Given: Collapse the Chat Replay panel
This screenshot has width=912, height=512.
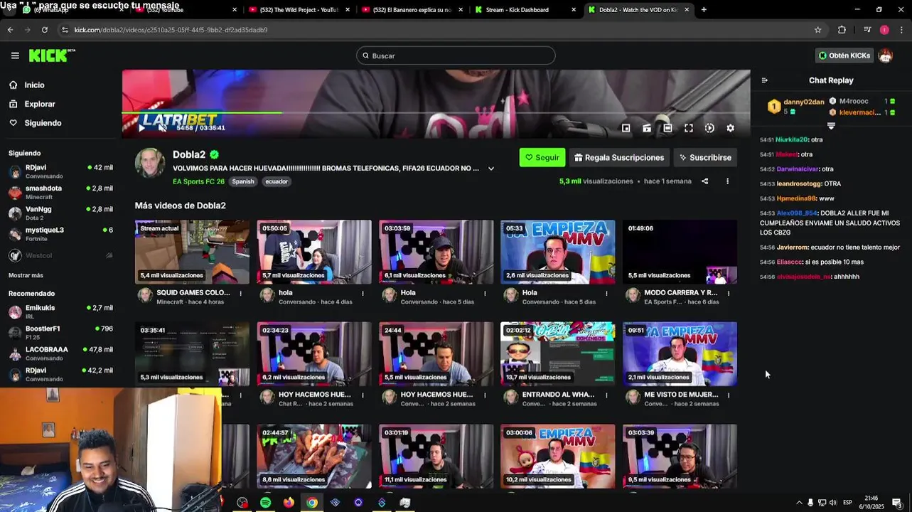Looking at the screenshot, I should (x=764, y=80).
